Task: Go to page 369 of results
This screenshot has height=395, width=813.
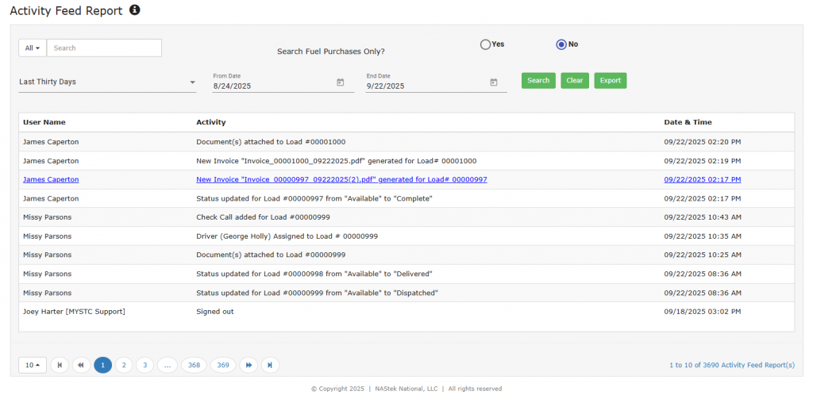Action: tap(223, 365)
